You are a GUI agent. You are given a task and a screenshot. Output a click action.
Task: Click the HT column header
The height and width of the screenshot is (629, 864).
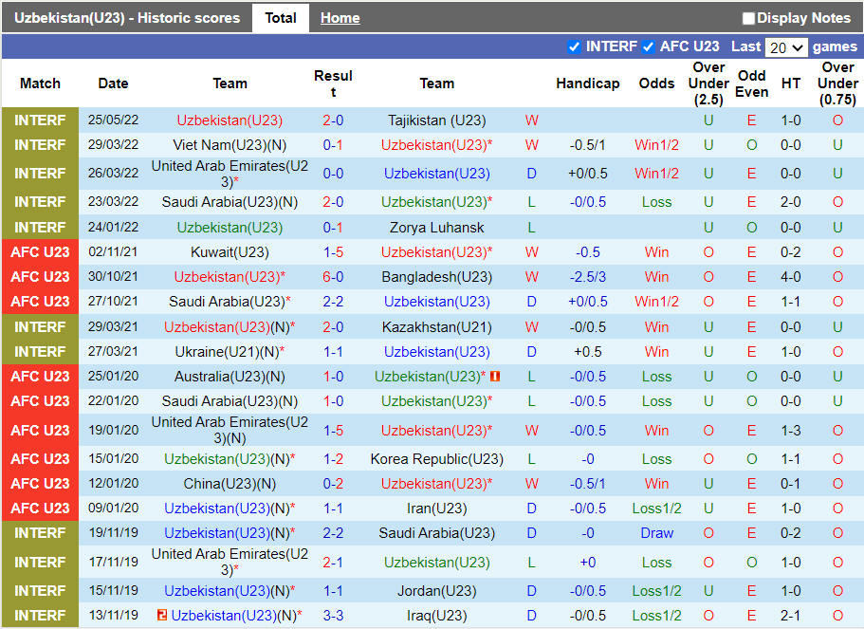pyautogui.click(x=790, y=83)
